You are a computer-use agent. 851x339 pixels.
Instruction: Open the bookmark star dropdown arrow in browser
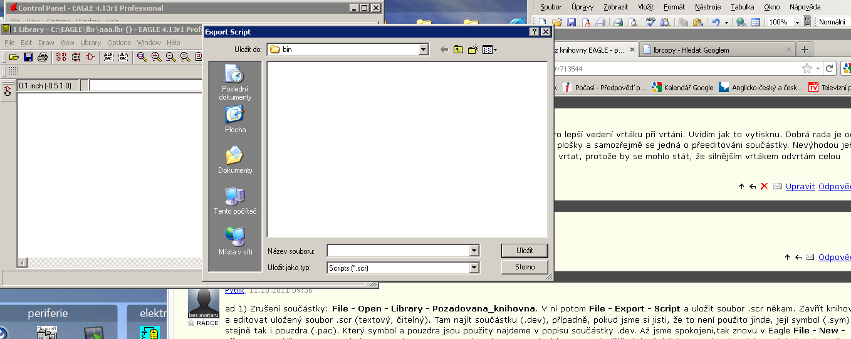pos(818,68)
